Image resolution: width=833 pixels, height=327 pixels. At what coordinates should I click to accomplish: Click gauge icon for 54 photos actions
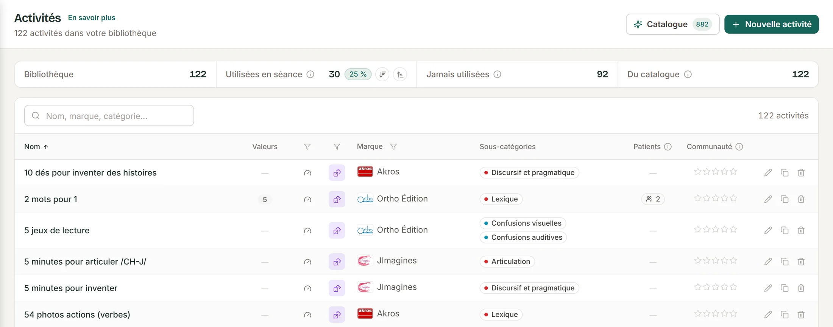tap(307, 315)
